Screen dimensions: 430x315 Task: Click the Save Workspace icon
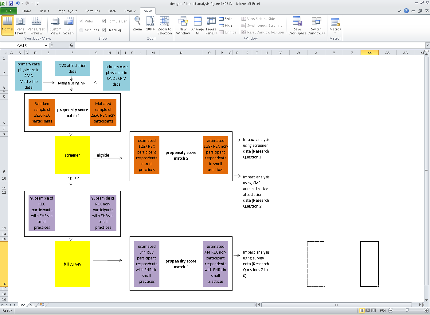tap(297, 21)
